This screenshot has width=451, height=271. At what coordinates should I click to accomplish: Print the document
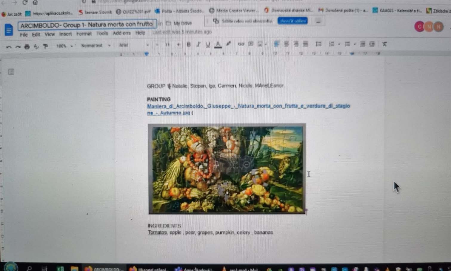27,47
